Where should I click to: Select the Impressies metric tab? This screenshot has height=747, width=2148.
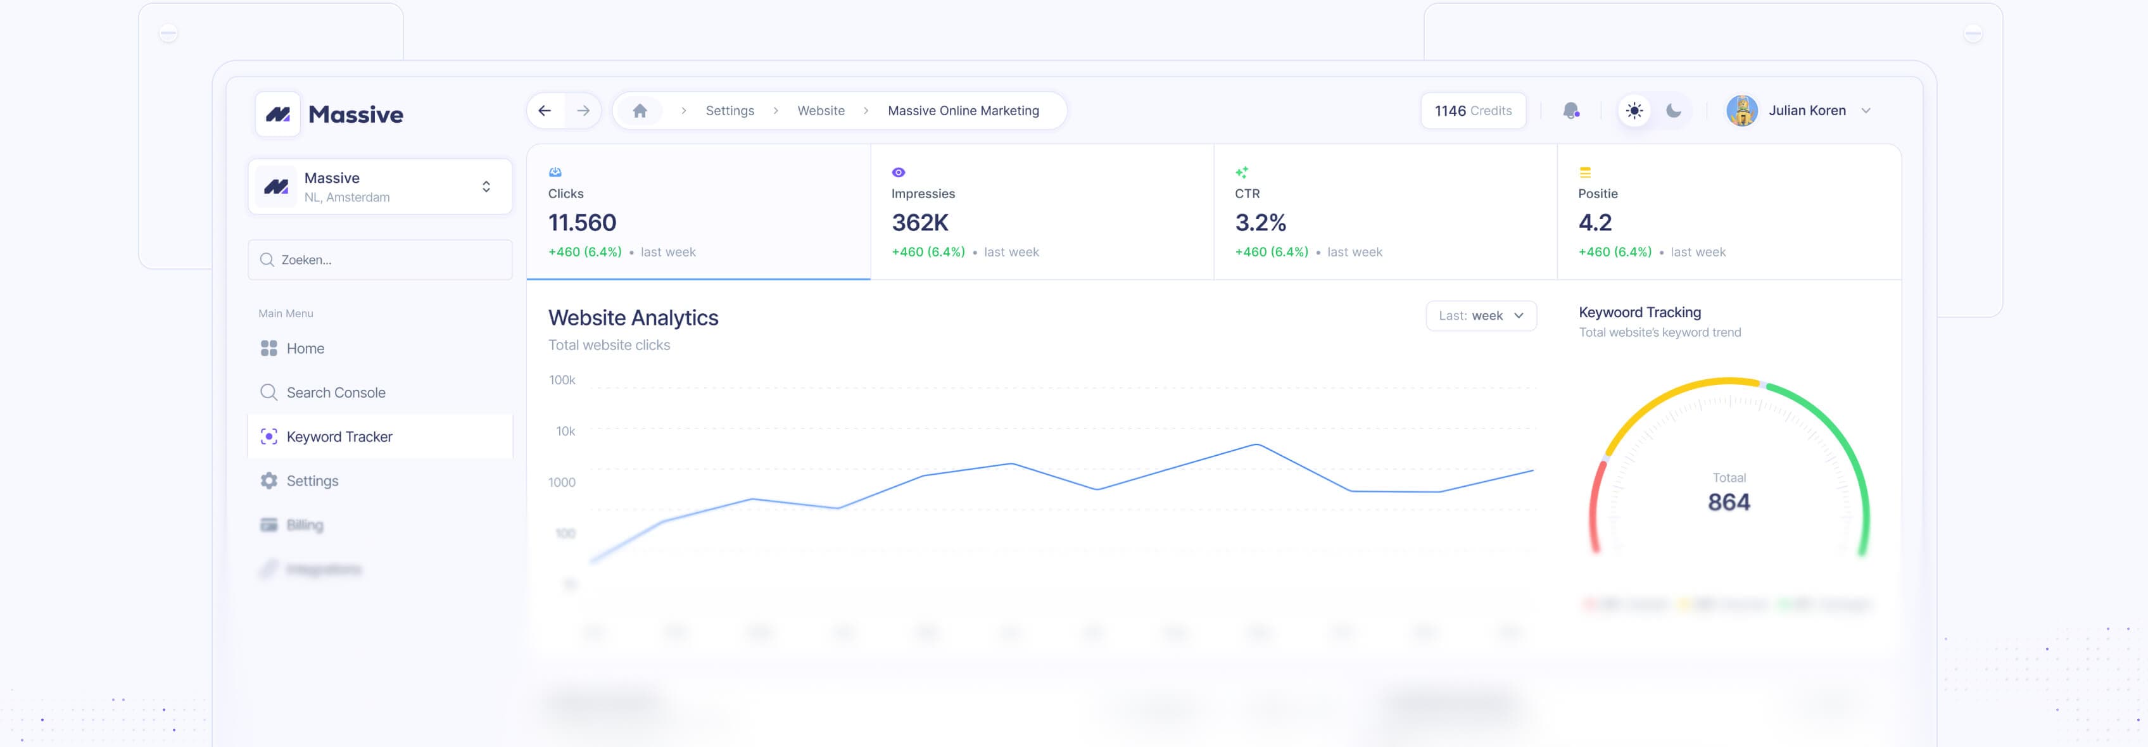1042,213
